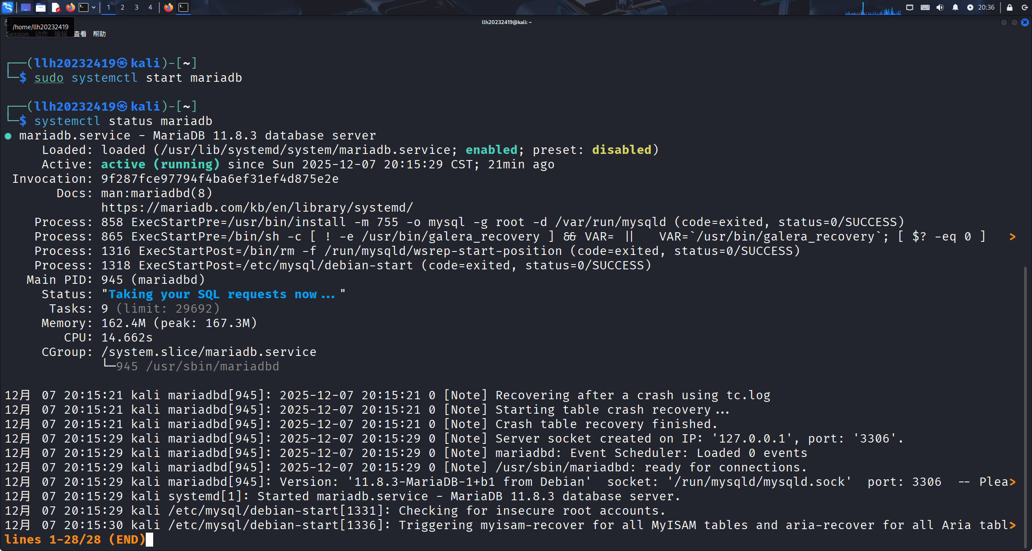
Task: Switch to workspace 4
Action: pyautogui.click(x=150, y=7)
